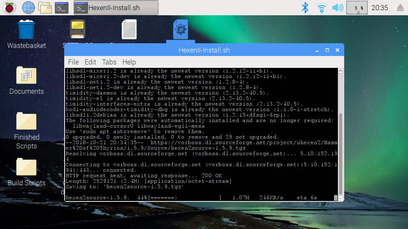Launch the web browser globe icon
408x229 pixels.
point(28,8)
